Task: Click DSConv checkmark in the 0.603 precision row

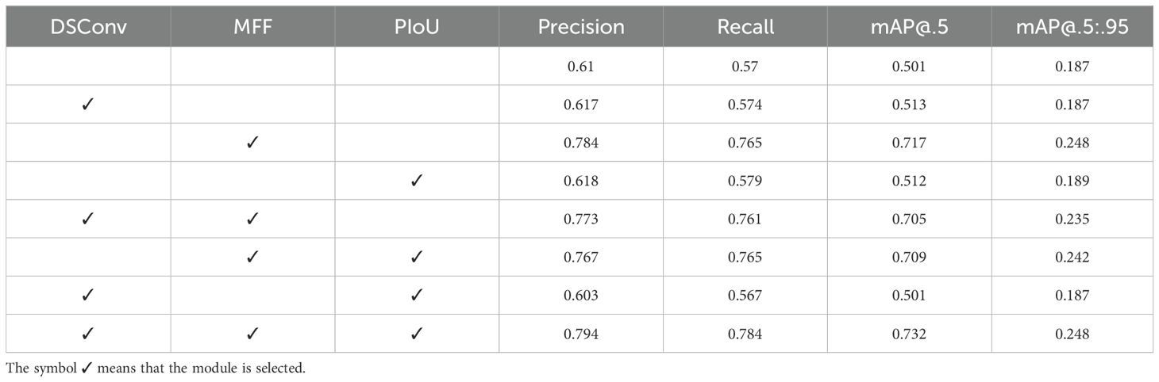Action: pos(88,295)
